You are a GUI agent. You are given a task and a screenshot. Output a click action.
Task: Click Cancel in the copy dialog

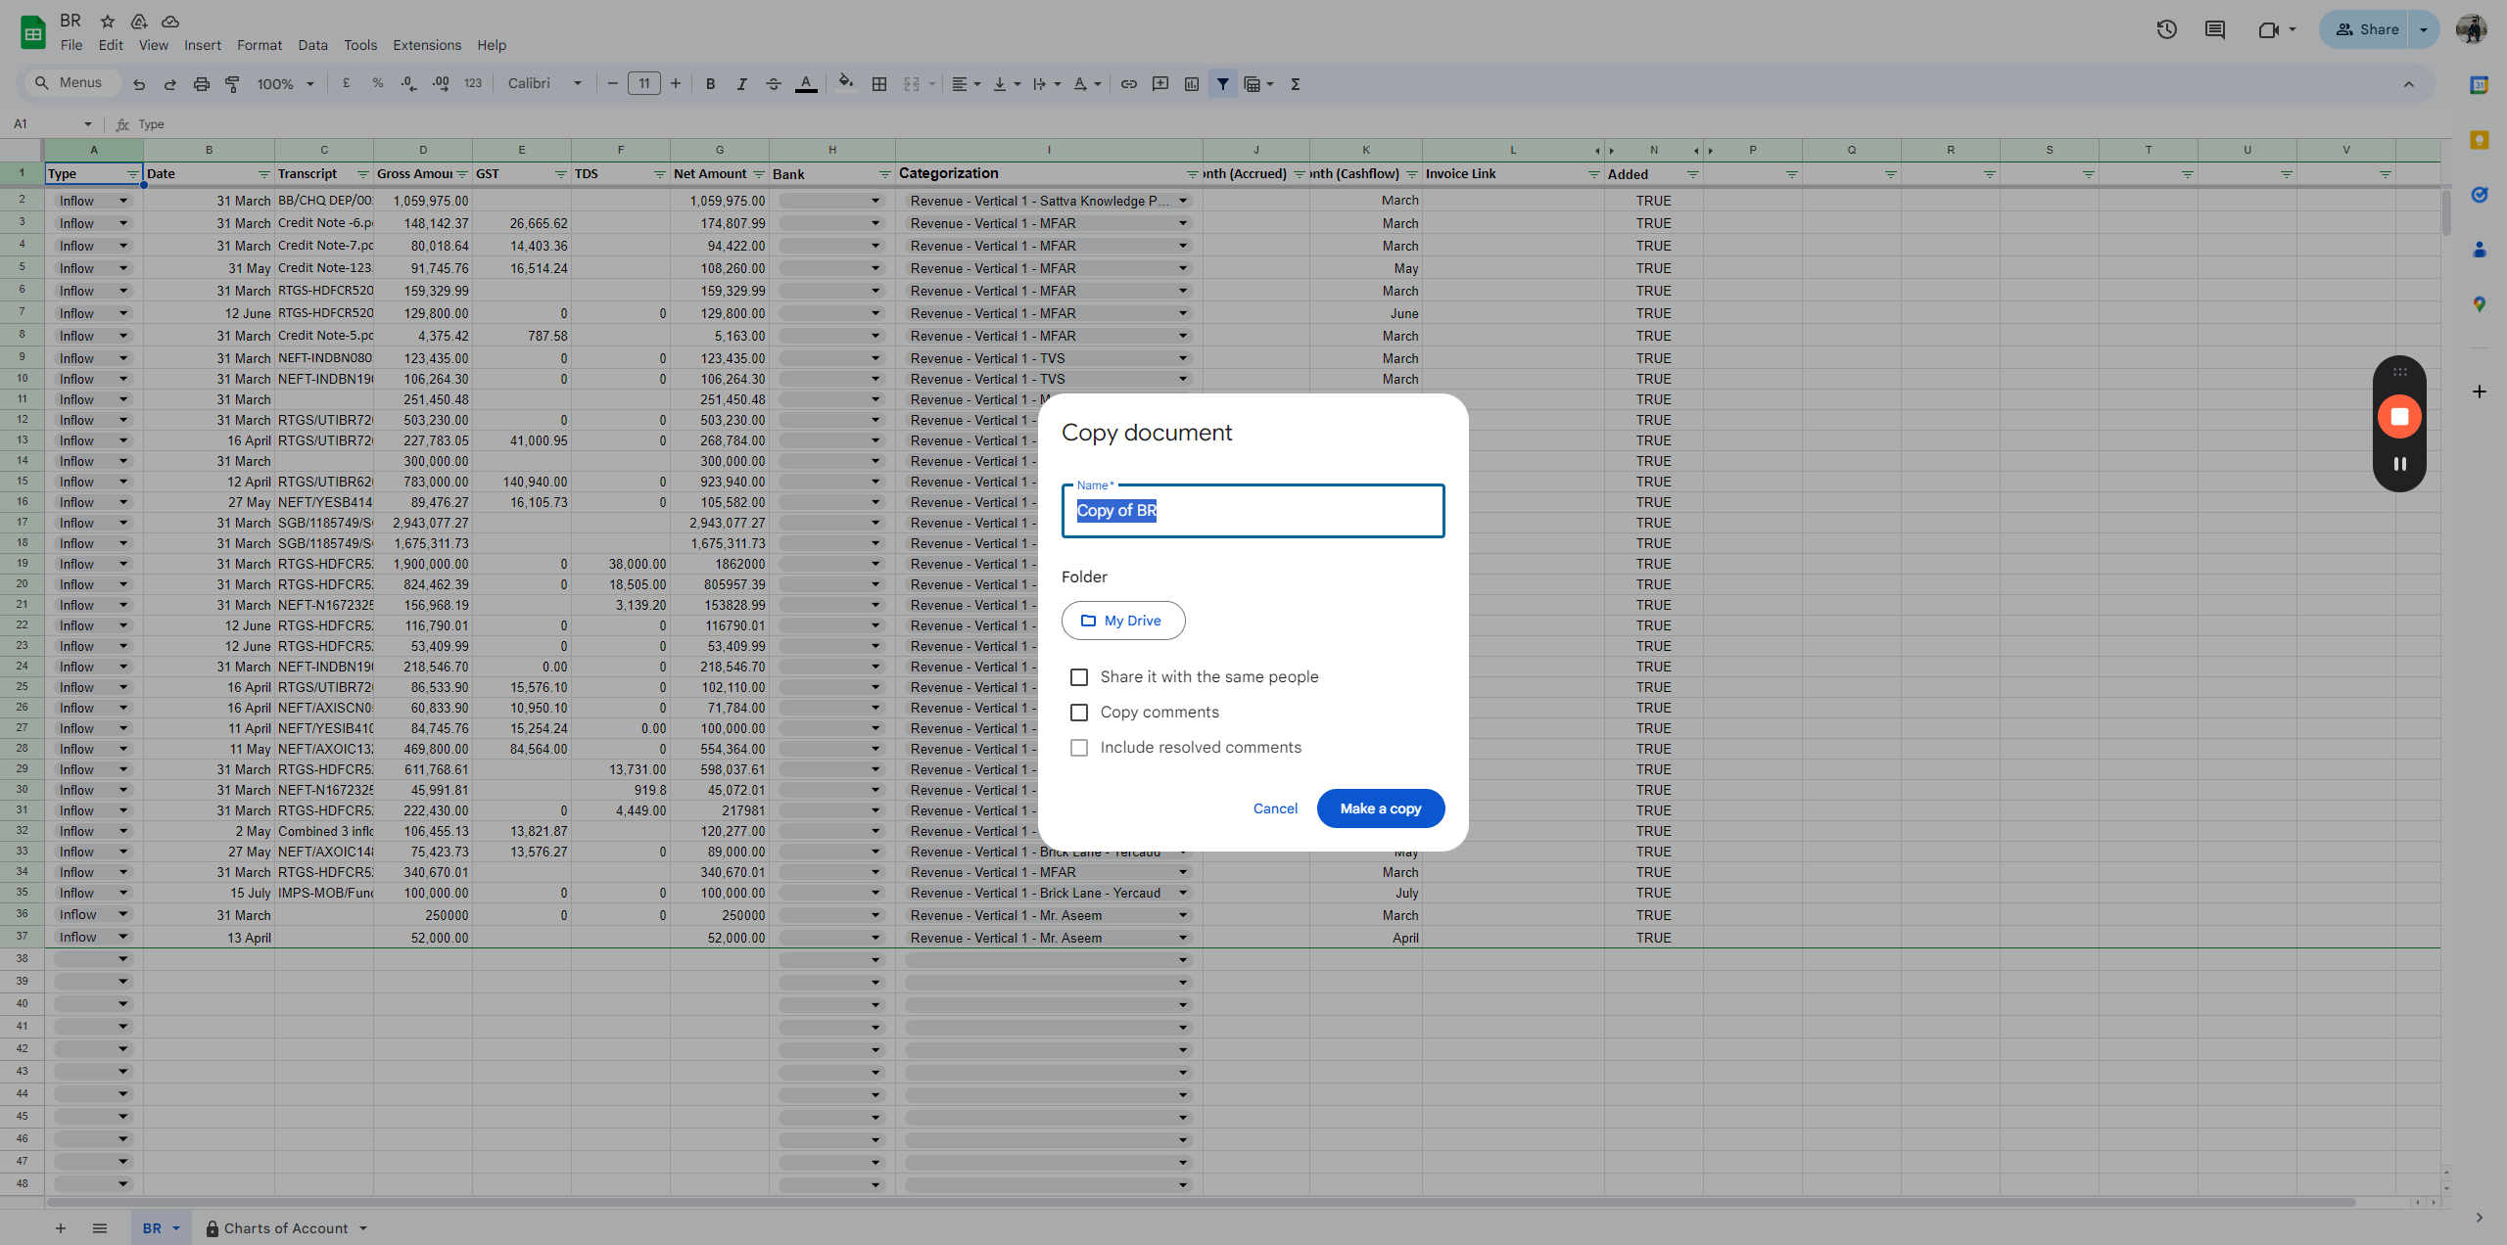pyautogui.click(x=1275, y=808)
